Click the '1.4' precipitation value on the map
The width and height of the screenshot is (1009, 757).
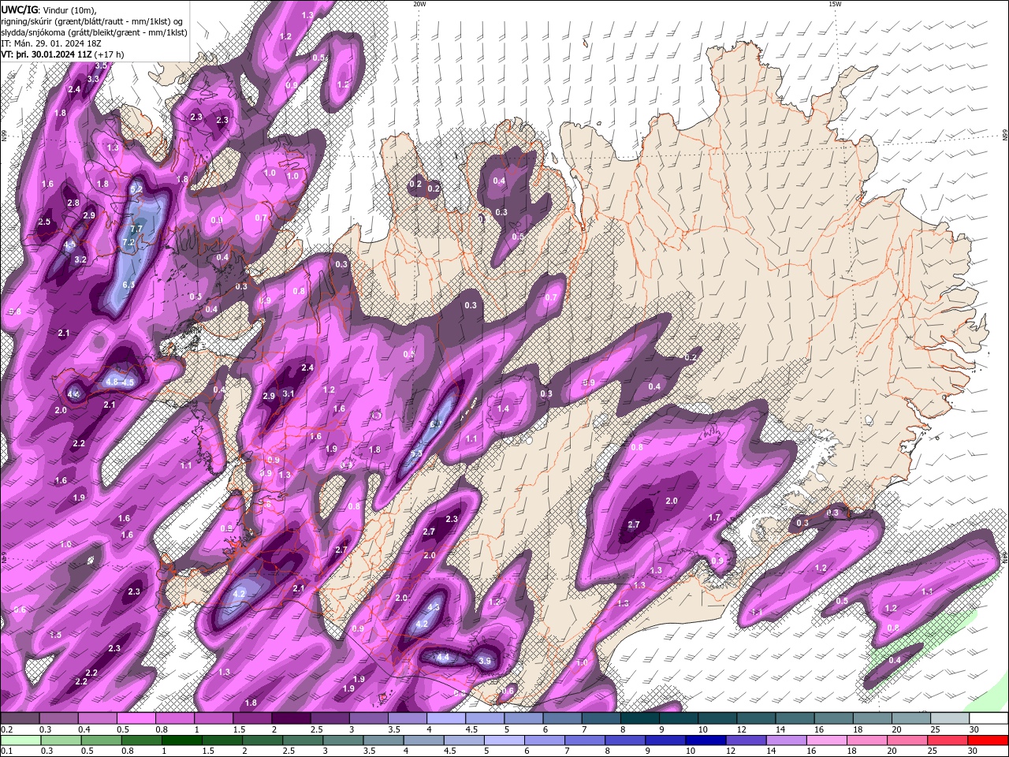pyautogui.click(x=503, y=409)
